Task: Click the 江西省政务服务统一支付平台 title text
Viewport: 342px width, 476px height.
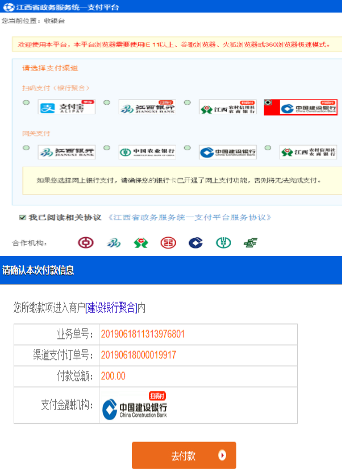Action: [x=67, y=7]
